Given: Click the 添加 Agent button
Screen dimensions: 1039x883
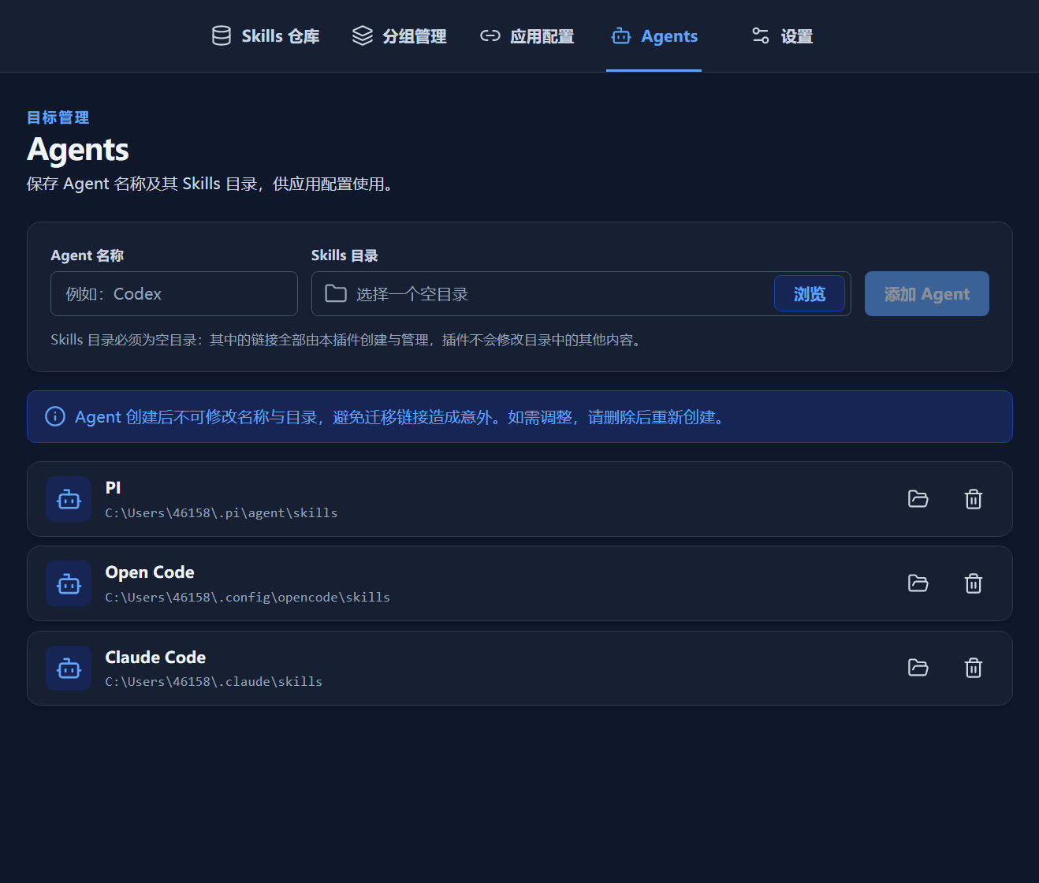Looking at the screenshot, I should (927, 294).
